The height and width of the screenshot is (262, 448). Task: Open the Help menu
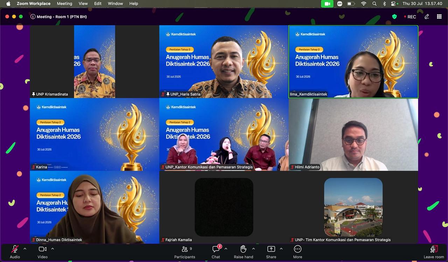pos(134,4)
